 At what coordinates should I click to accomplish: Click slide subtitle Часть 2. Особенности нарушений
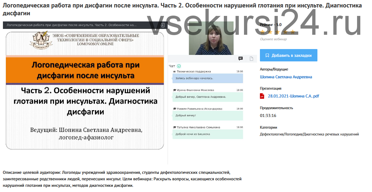coord(86,101)
